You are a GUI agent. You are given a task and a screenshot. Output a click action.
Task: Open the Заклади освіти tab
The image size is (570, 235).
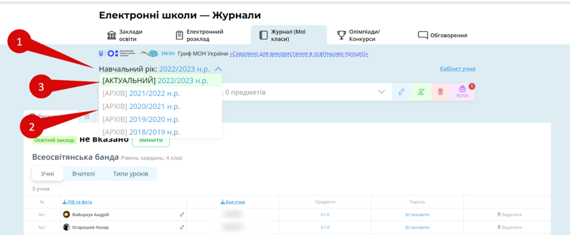[125, 35]
